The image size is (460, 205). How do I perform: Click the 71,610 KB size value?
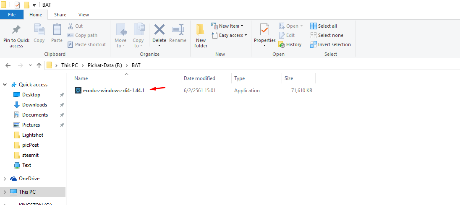[x=302, y=91]
